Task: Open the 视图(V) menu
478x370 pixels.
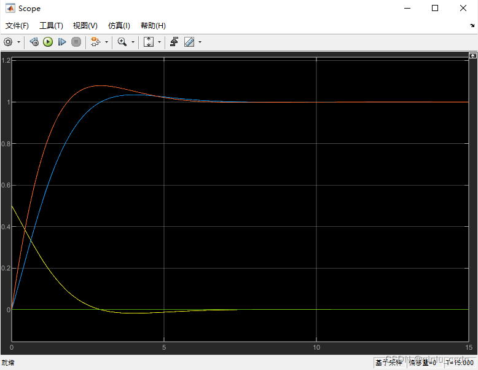Action: (85, 26)
